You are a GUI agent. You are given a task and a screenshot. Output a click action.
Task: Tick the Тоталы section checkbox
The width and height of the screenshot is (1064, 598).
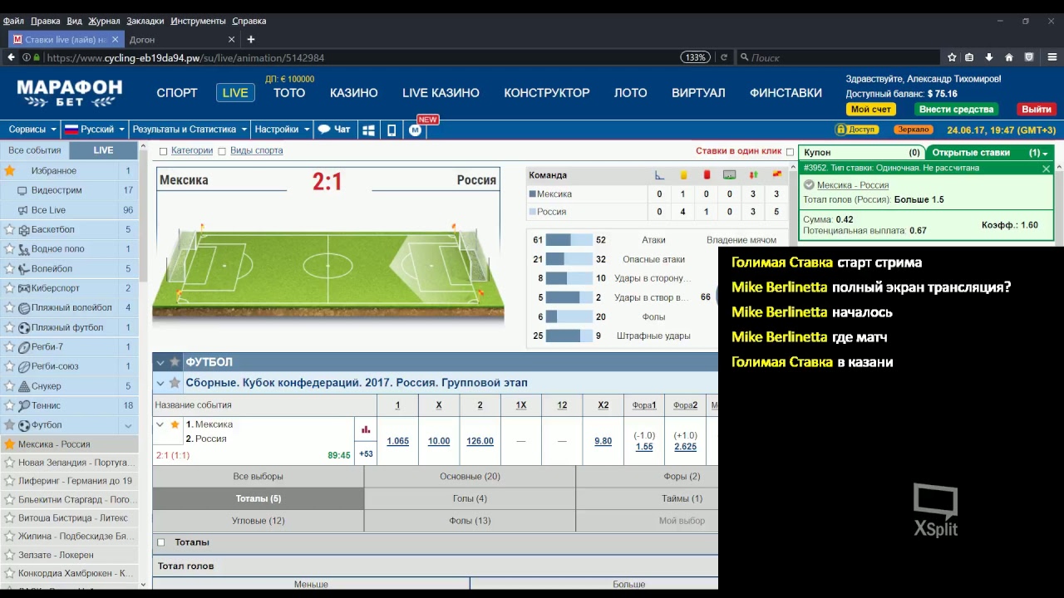(161, 542)
